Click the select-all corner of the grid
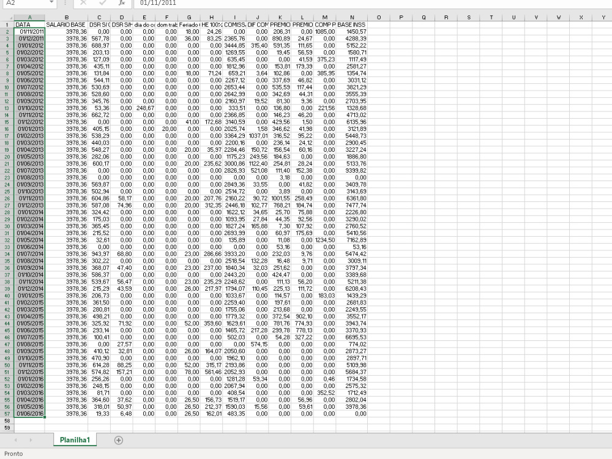Screen dimensions: 612x459 tap(7, 18)
